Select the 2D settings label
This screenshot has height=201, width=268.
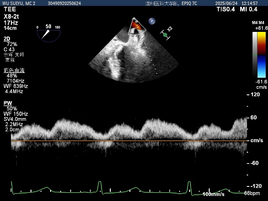(7, 39)
